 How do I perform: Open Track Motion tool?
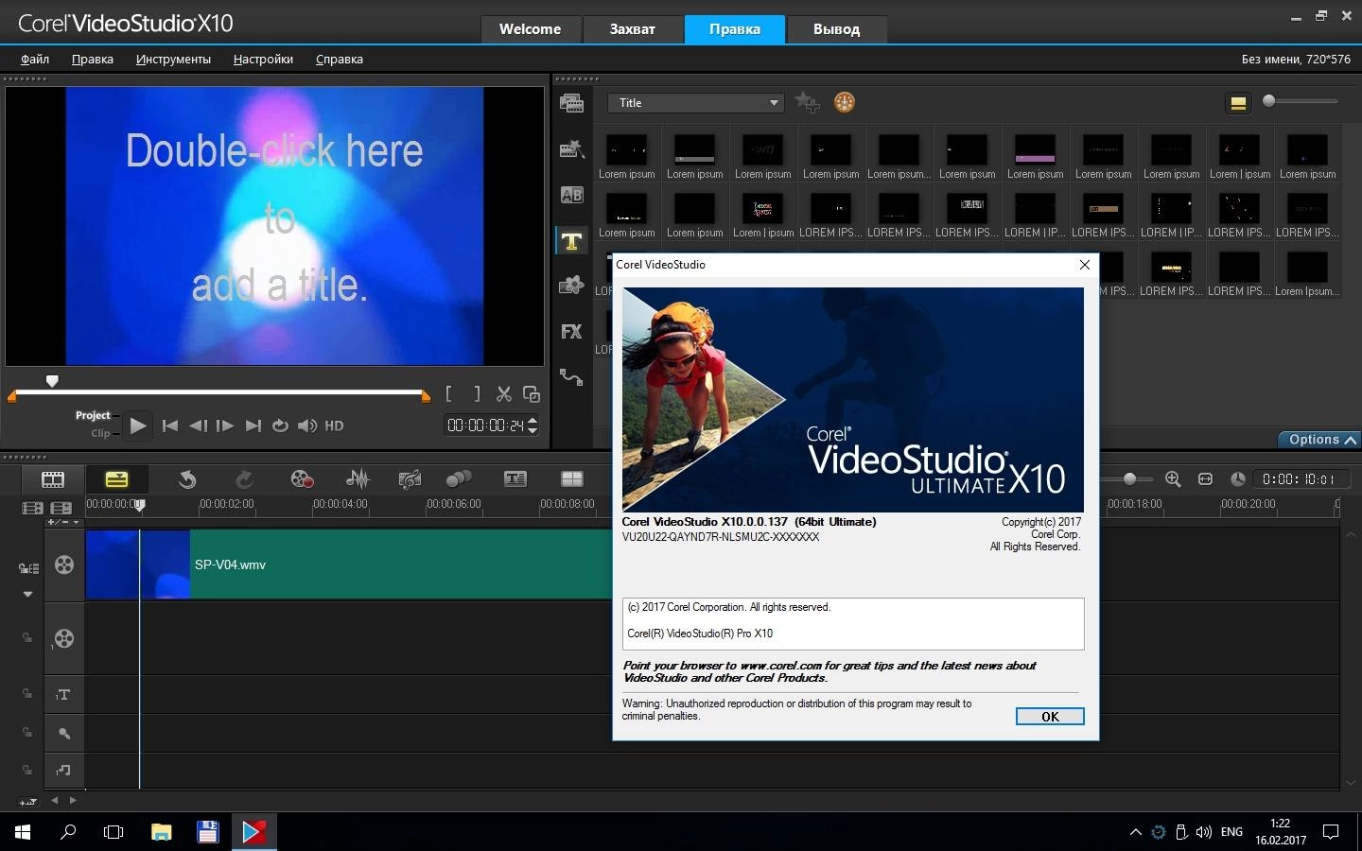[459, 479]
